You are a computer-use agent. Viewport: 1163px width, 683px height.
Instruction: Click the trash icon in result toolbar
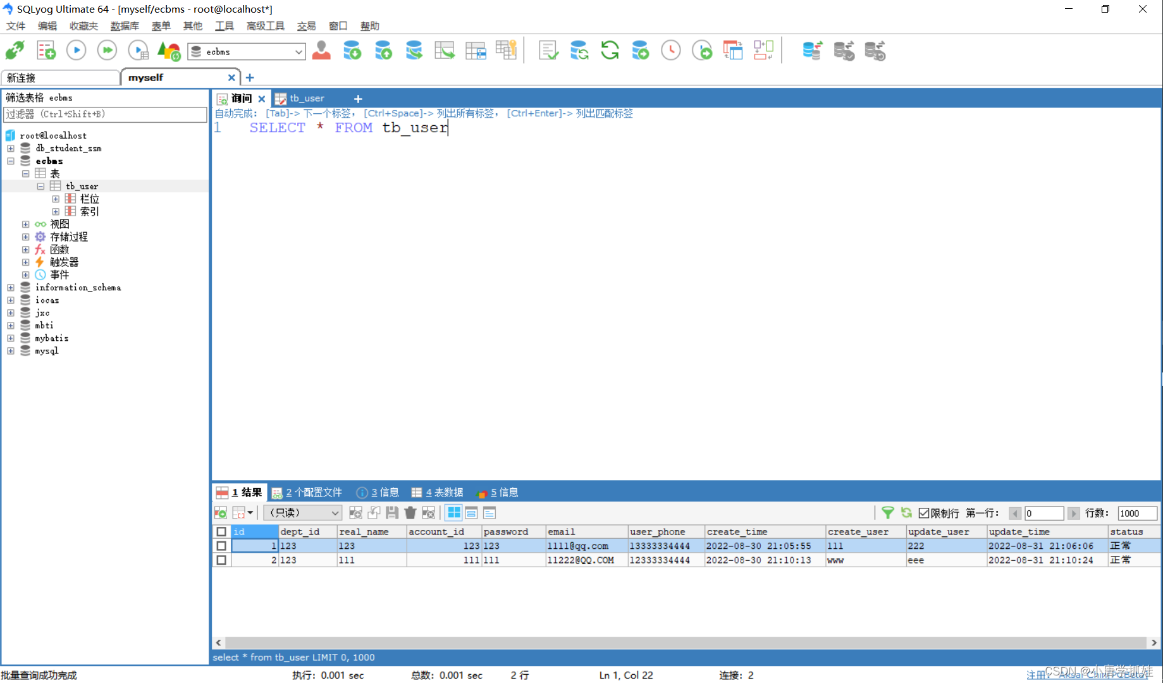410,513
